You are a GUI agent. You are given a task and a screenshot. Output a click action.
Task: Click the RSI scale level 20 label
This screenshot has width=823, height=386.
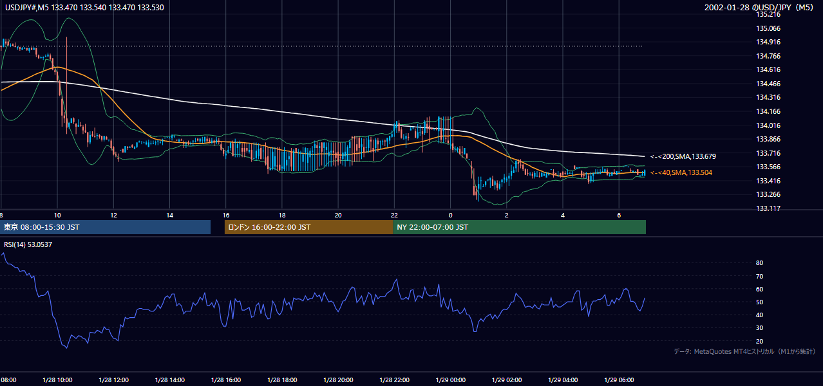(x=760, y=341)
